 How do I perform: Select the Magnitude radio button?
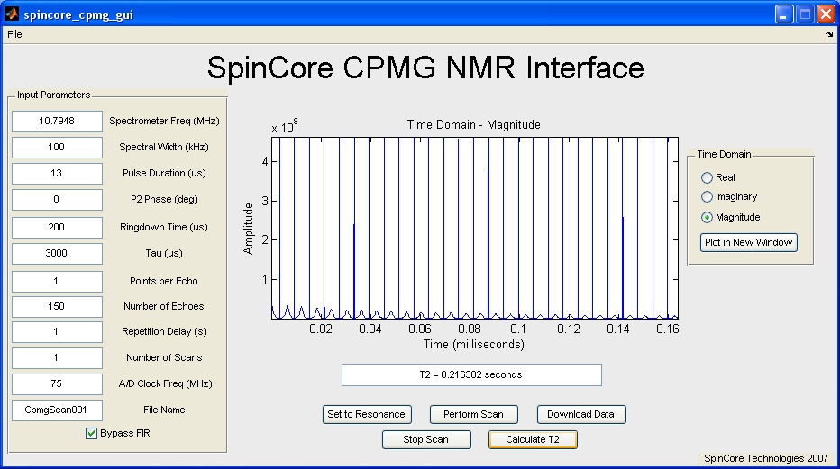tap(708, 217)
